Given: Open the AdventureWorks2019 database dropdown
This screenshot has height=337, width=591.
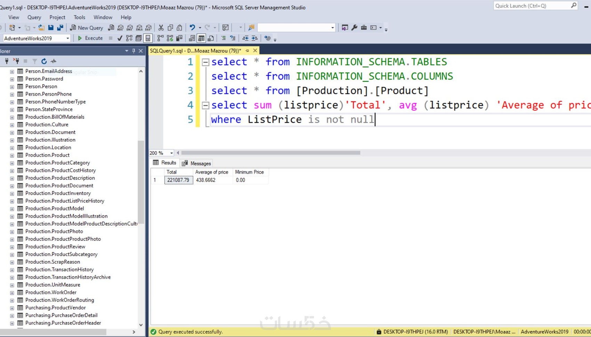Looking at the screenshot, I should coord(67,38).
